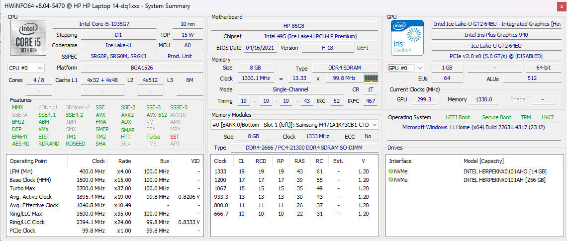Click the Intel Core i5-1035G7 CPU name field
The width and height of the screenshot is (567, 241).
tap(104, 24)
